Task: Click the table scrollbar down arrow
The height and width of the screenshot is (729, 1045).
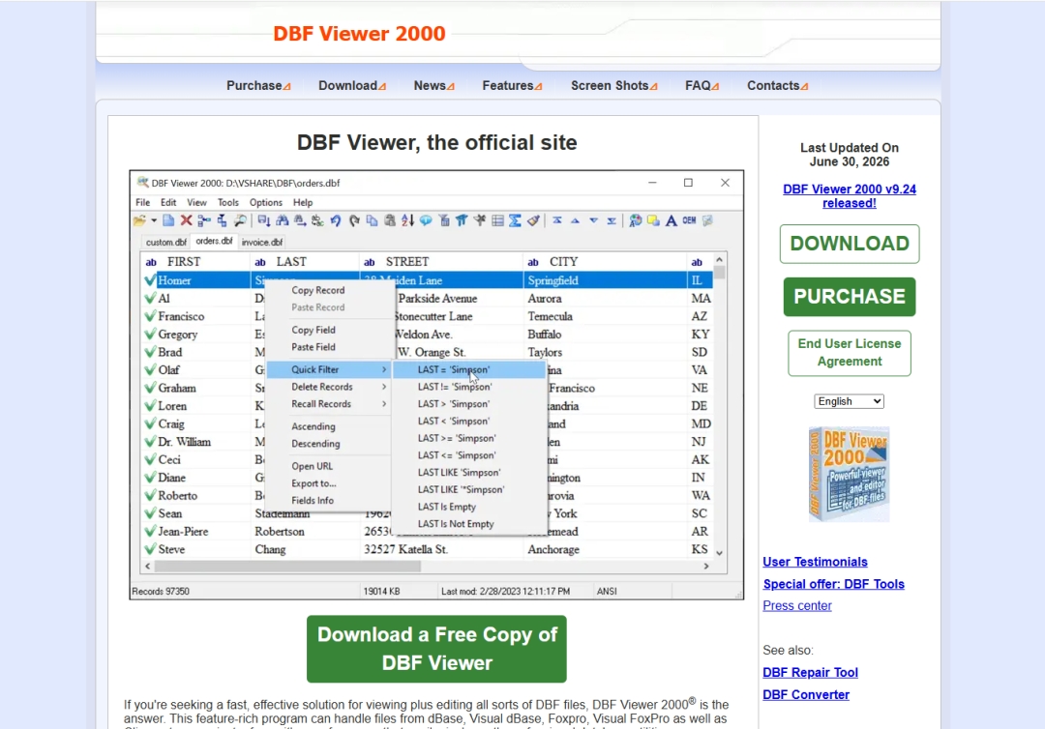Action: point(719,553)
